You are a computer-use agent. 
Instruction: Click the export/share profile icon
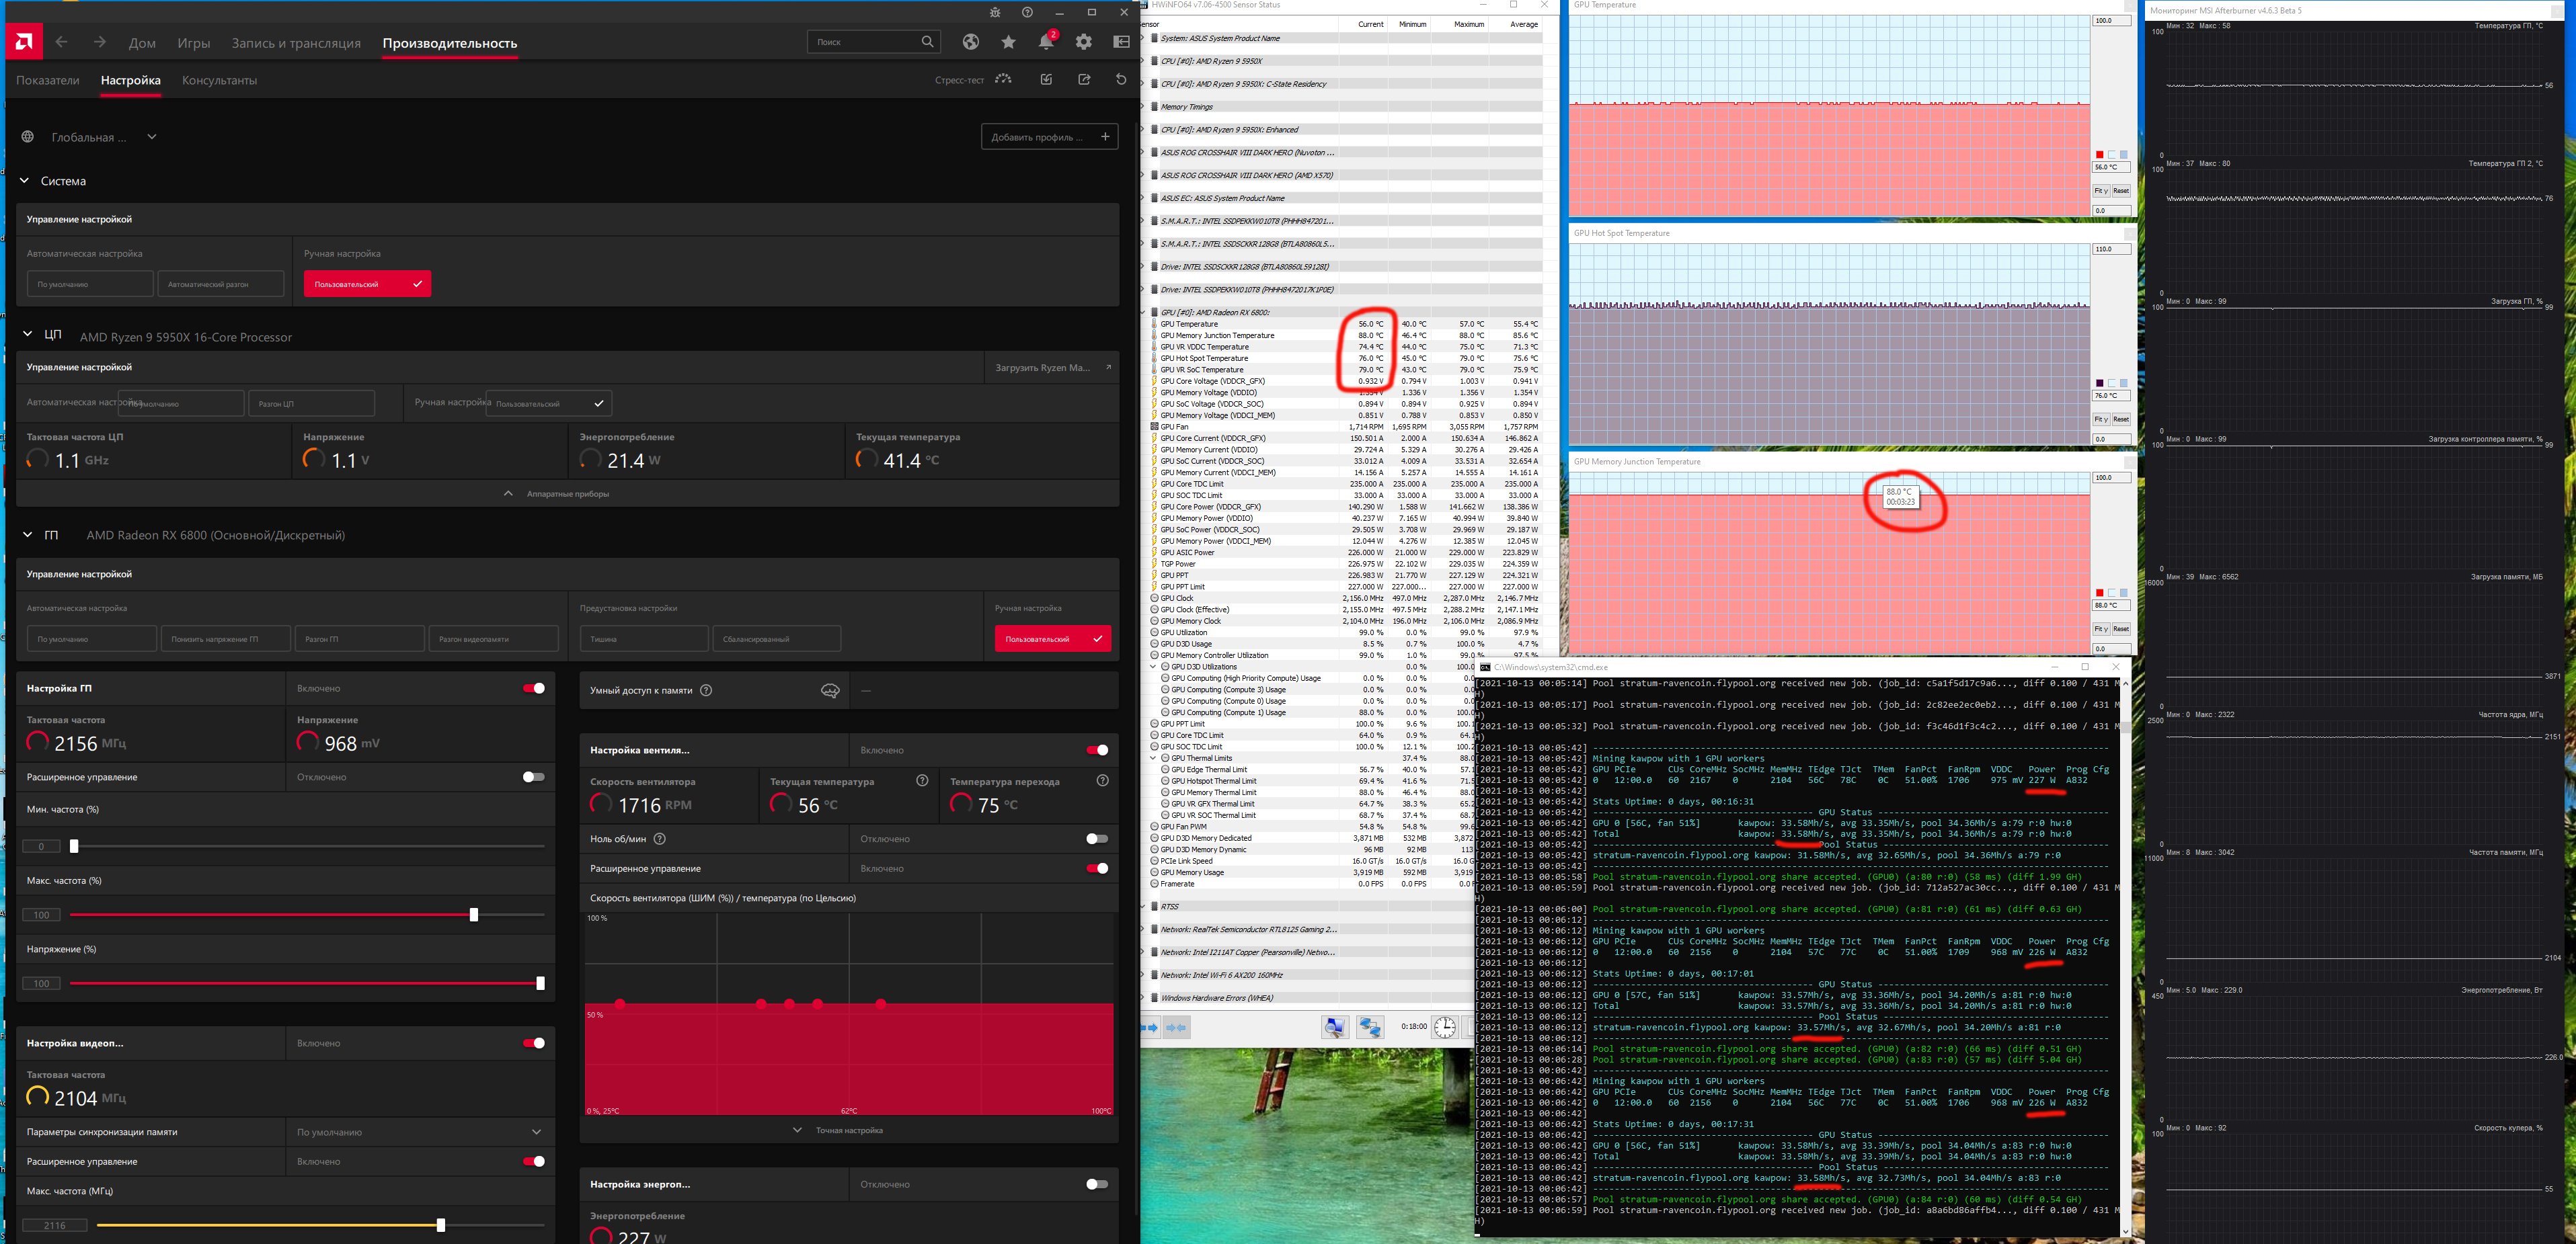coord(1084,80)
